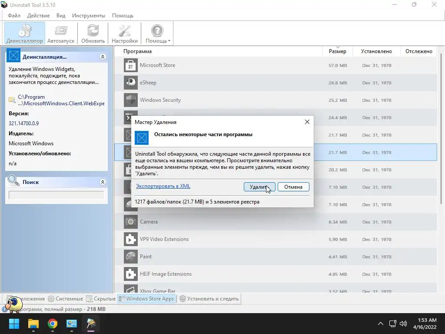Open the Инструменты menu
Screen dimensions: 445x334
click(89, 16)
